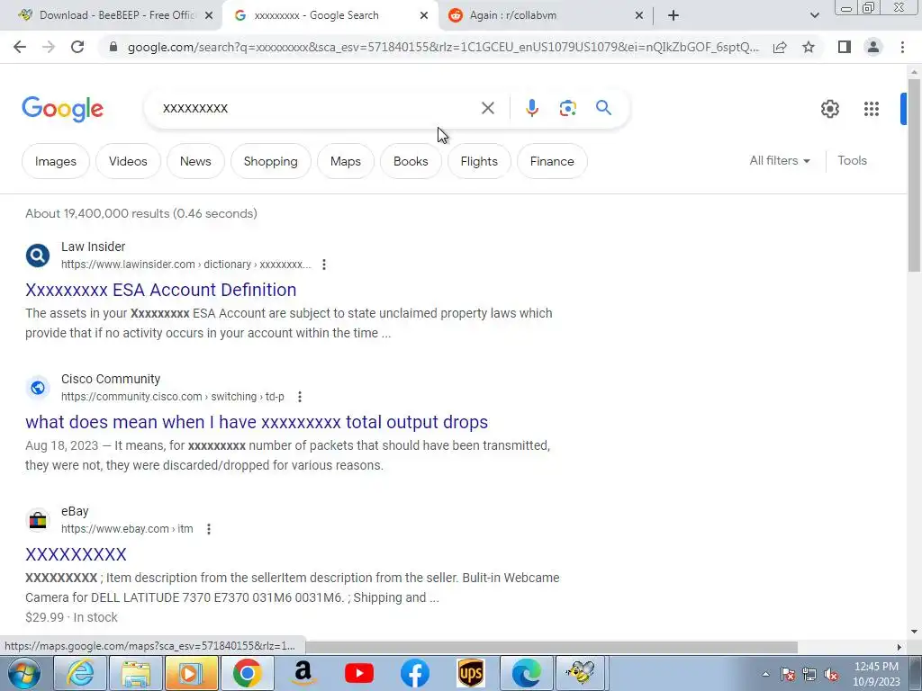
Task: Go back to the previous page
Action: coord(20,47)
